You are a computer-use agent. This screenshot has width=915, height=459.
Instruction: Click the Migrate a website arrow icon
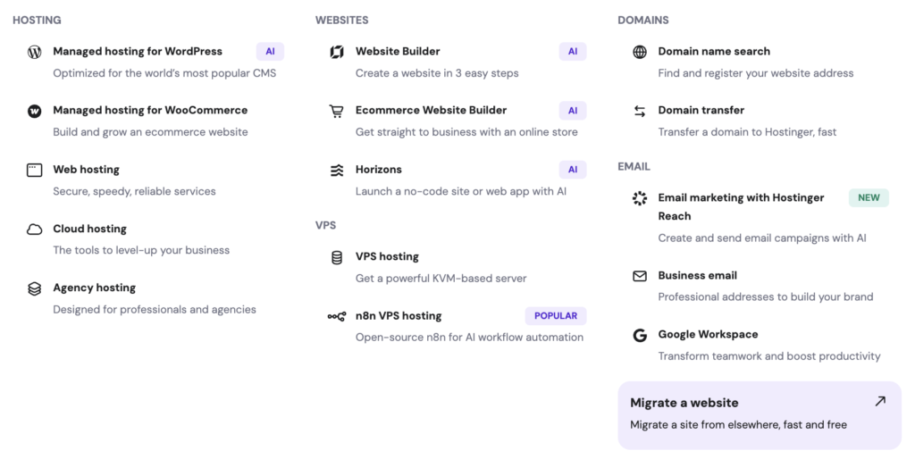(880, 401)
